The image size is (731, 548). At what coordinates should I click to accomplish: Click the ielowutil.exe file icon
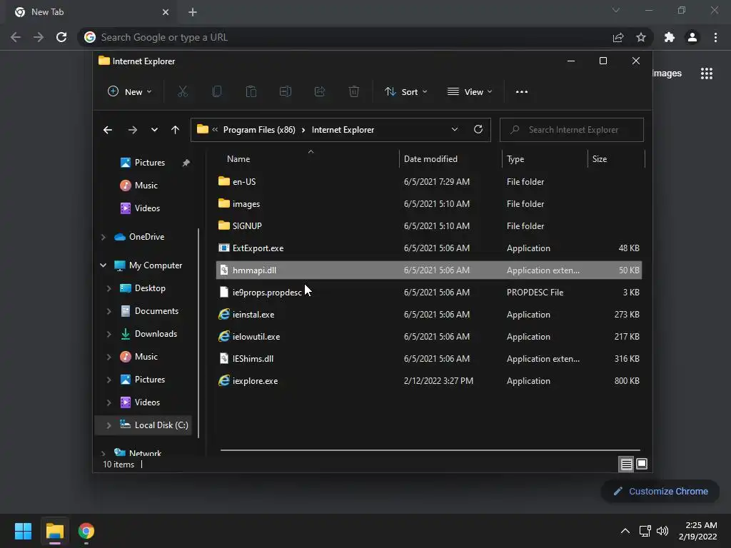click(x=223, y=337)
